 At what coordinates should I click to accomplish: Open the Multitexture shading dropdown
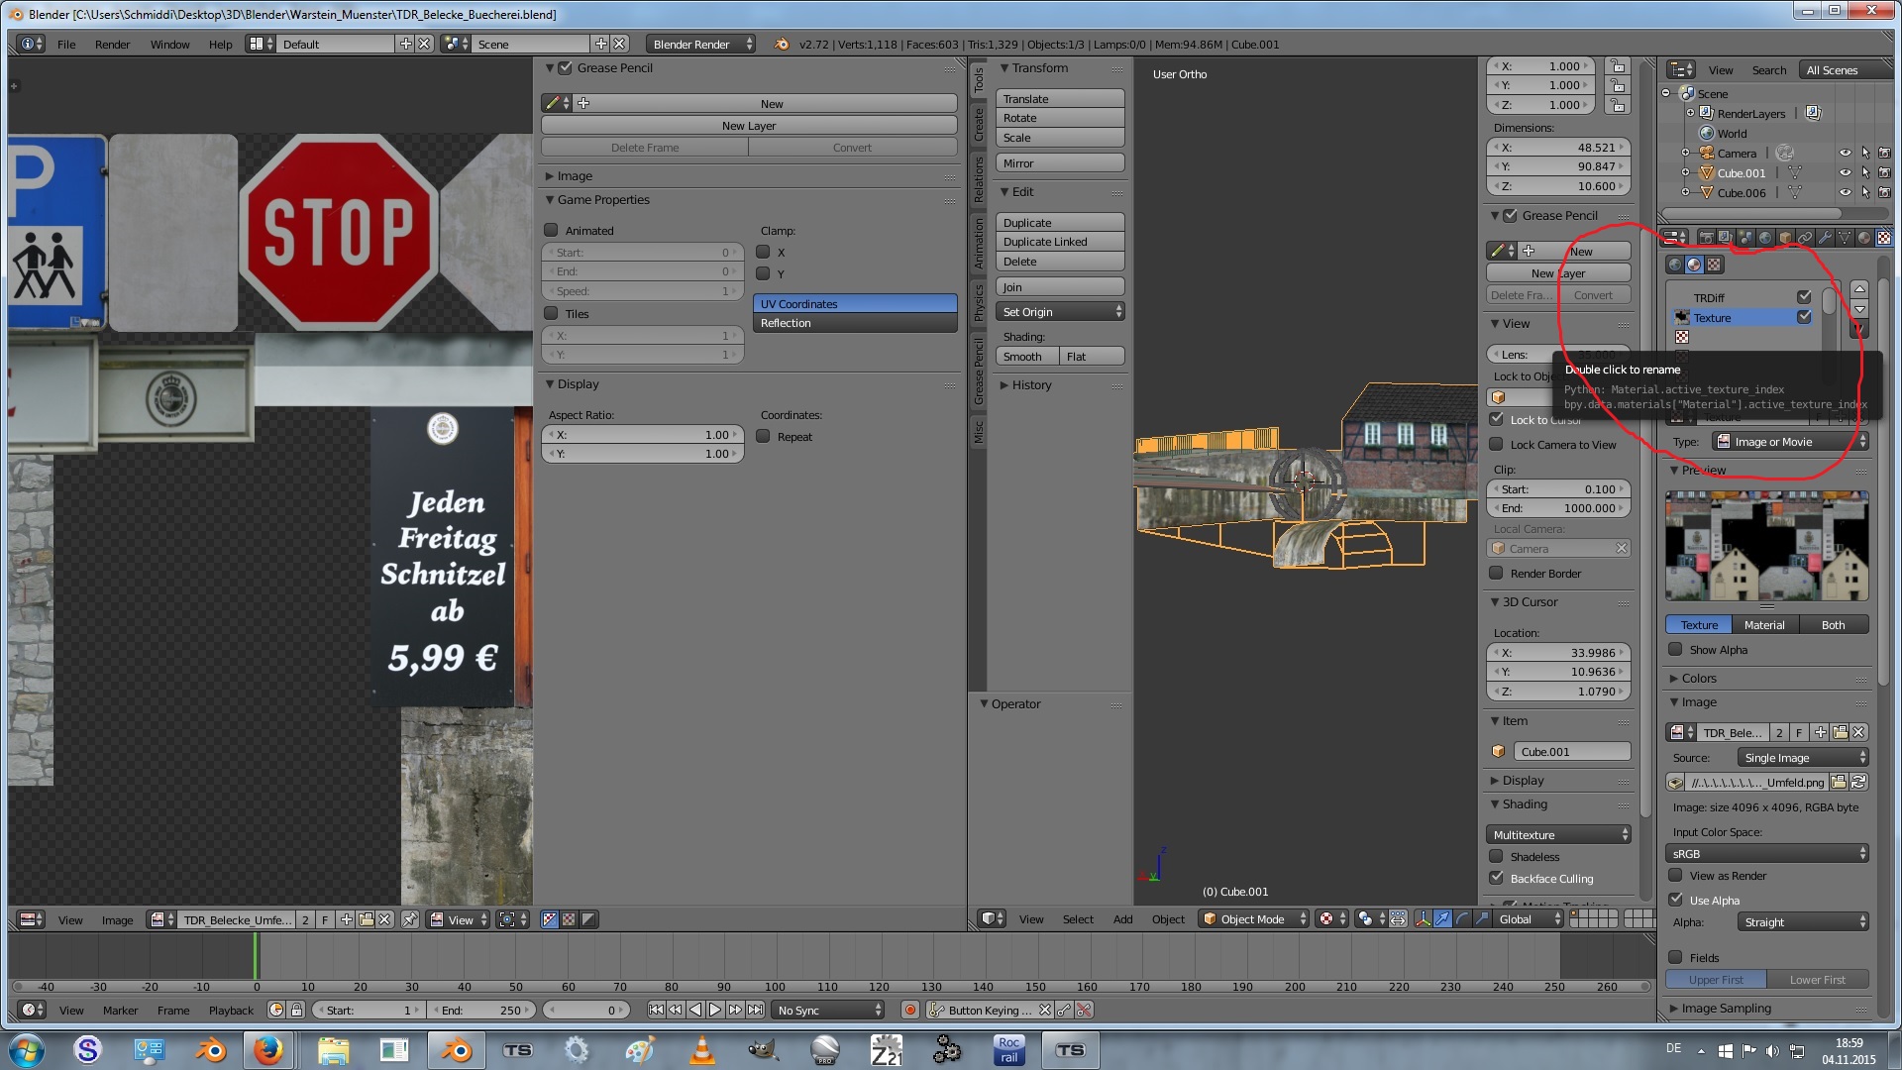(x=1559, y=835)
